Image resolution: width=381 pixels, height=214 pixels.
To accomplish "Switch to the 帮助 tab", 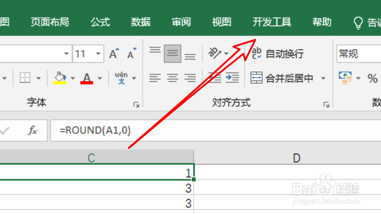I will pyautogui.click(x=322, y=22).
